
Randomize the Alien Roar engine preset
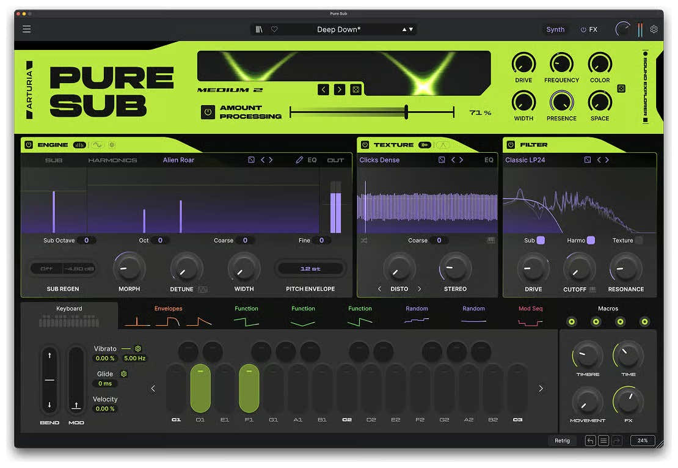[x=251, y=160]
